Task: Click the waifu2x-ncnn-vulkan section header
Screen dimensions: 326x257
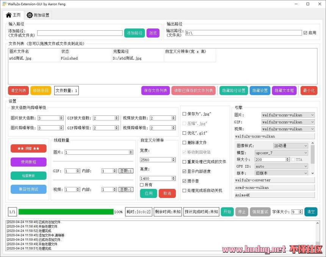Action: pyautogui.click(x=274, y=136)
